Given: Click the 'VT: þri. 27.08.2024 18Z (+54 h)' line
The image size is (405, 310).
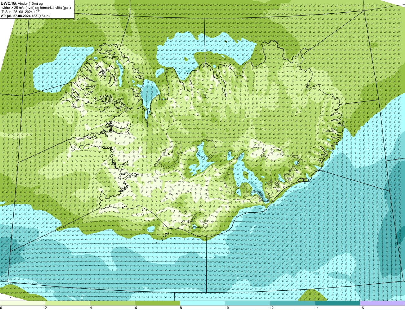Looking at the screenshot, I should [25, 16].
